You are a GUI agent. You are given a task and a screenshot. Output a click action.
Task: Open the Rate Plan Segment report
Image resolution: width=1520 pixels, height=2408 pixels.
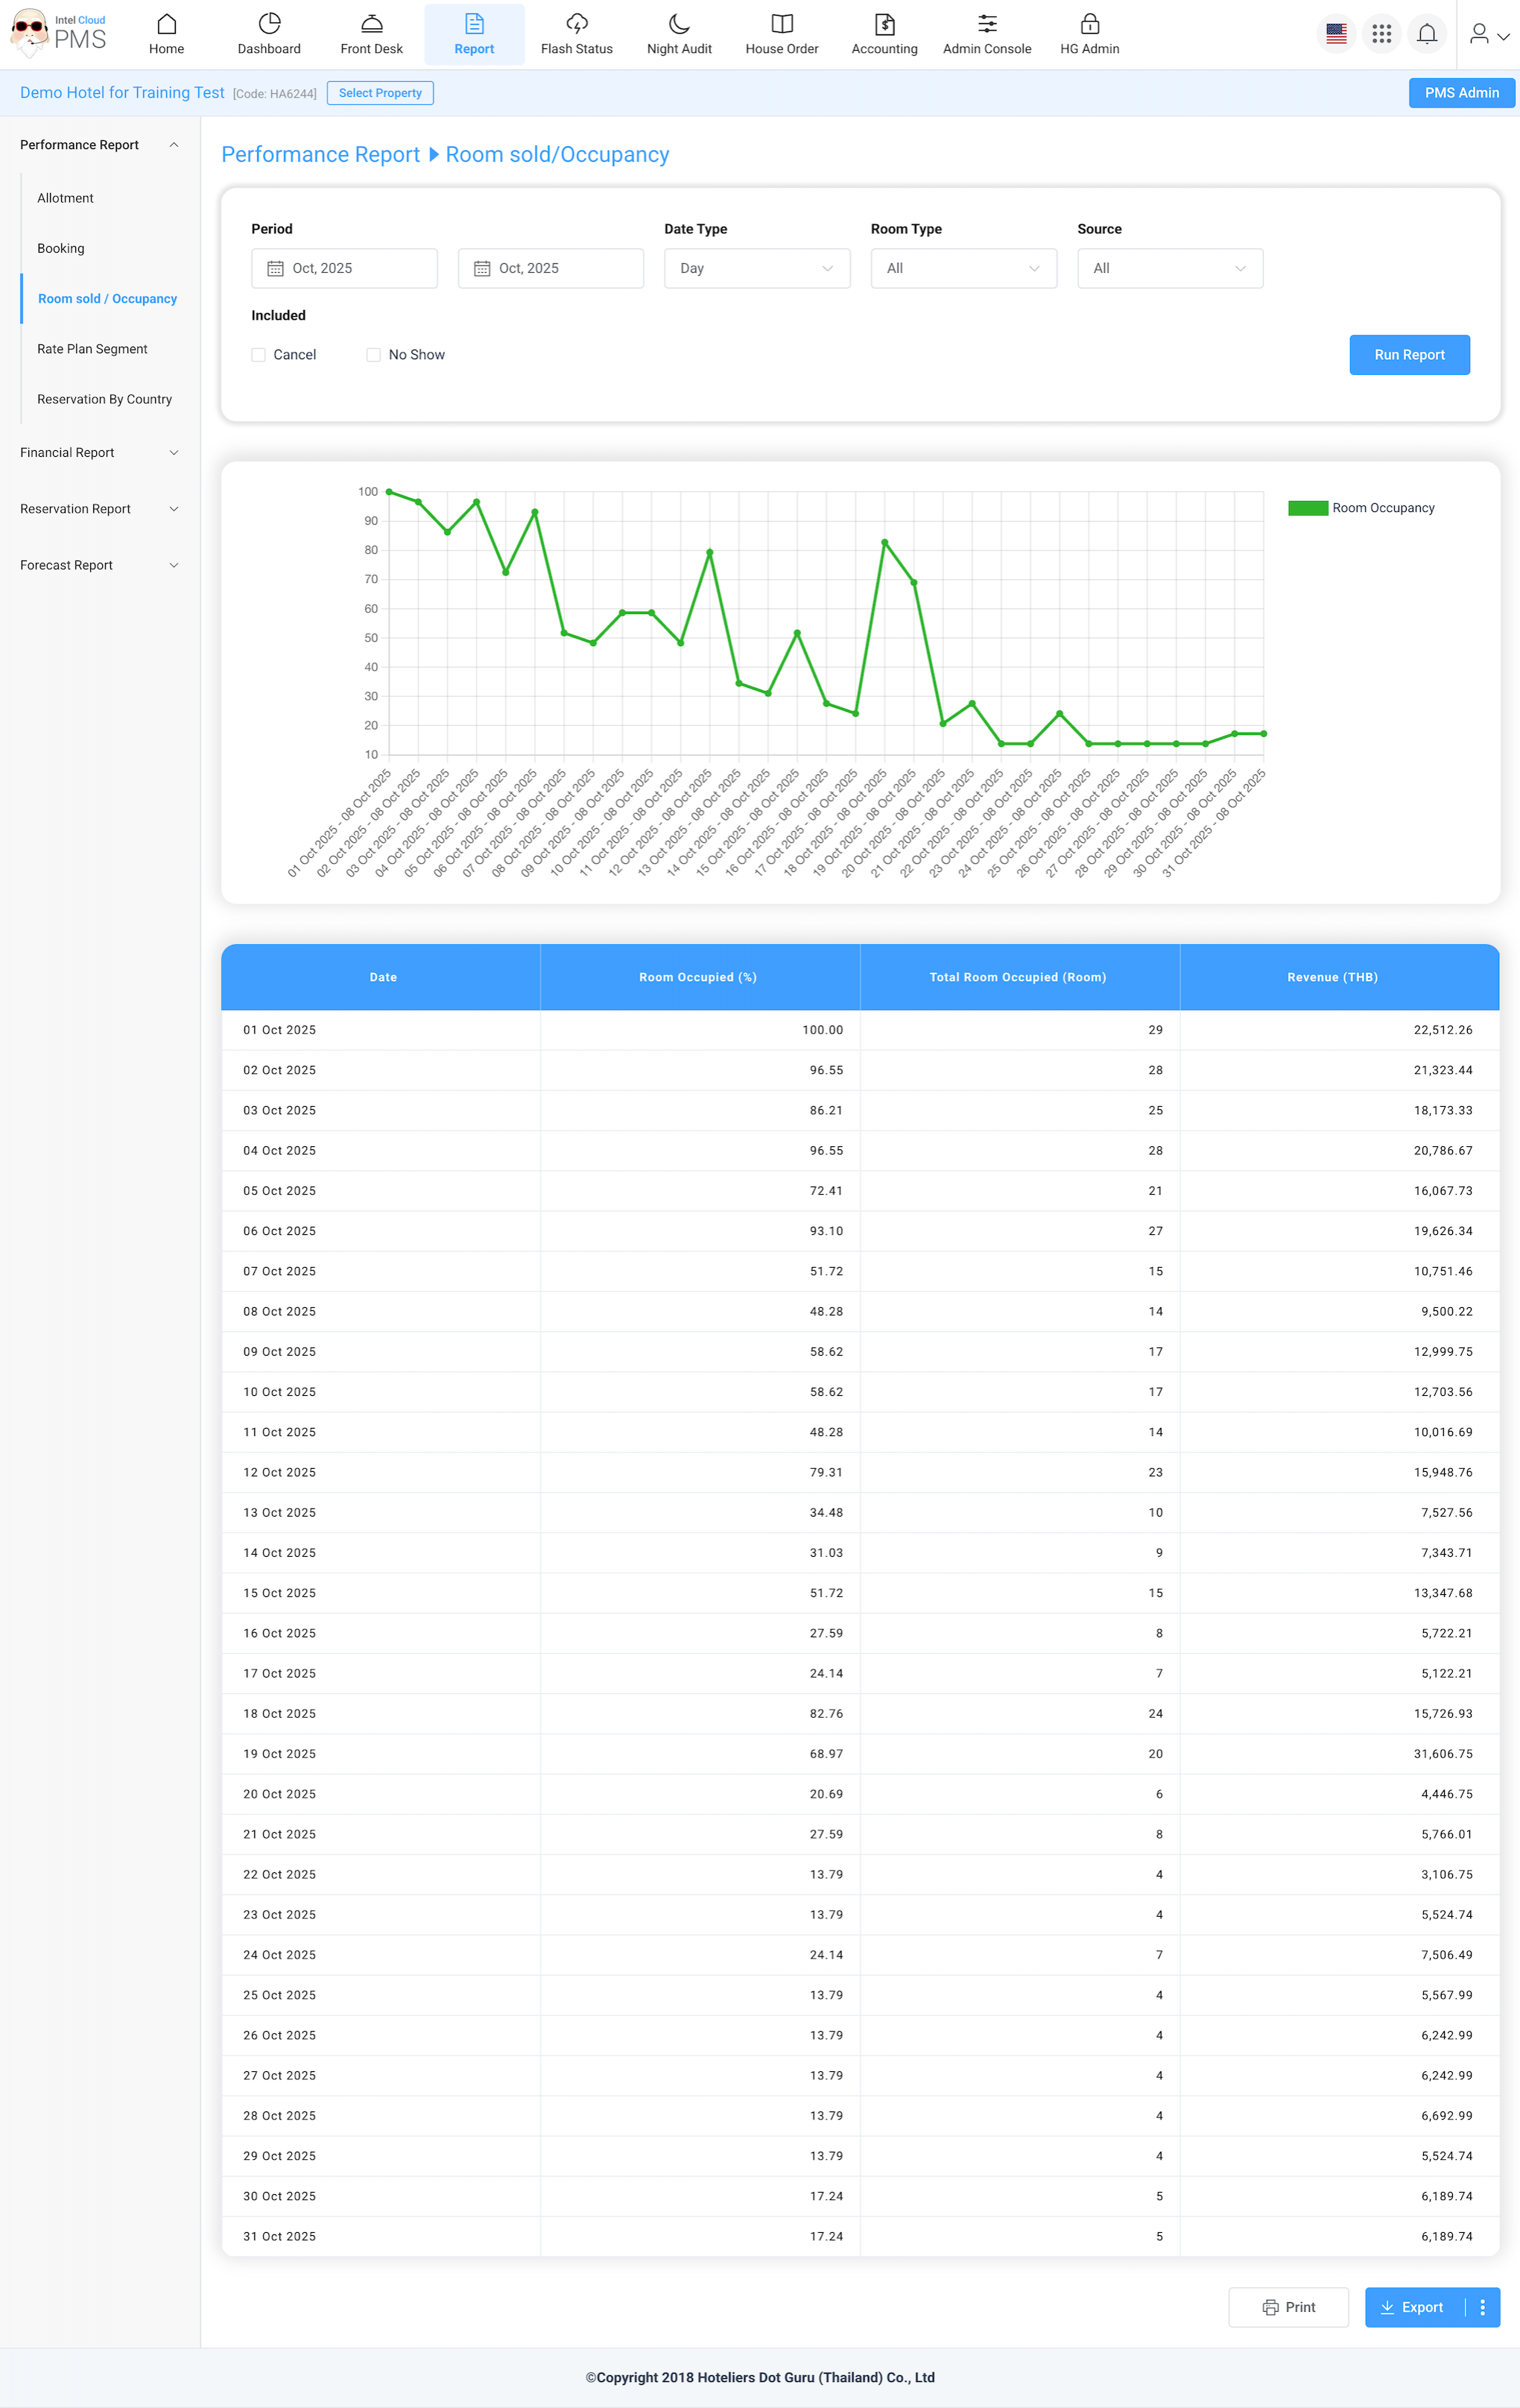point(92,349)
